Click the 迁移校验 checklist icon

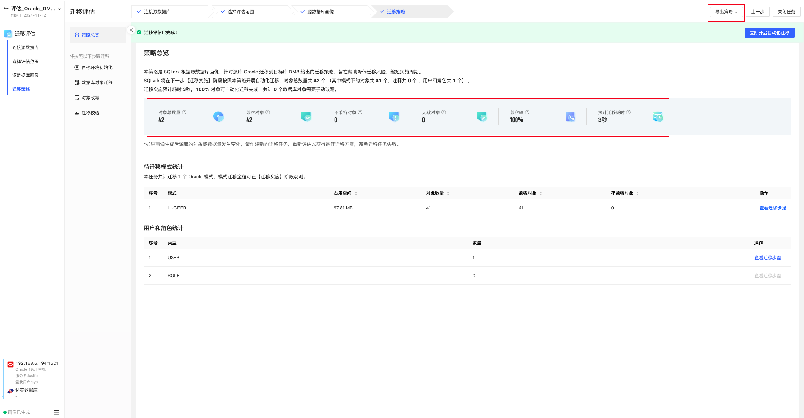click(x=77, y=112)
